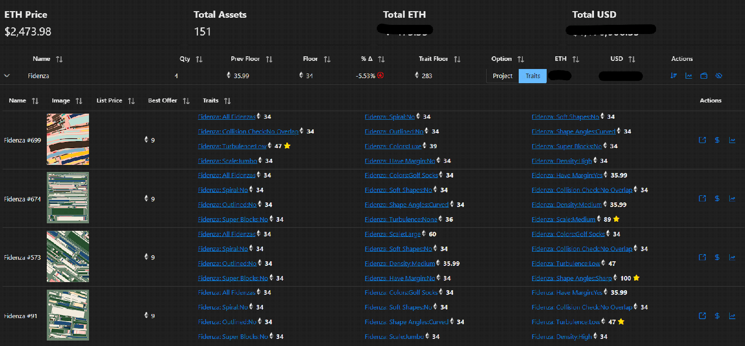This screenshot has width=745, height=346.
Task: Sort by Prev Floor column
Action: 269,59
